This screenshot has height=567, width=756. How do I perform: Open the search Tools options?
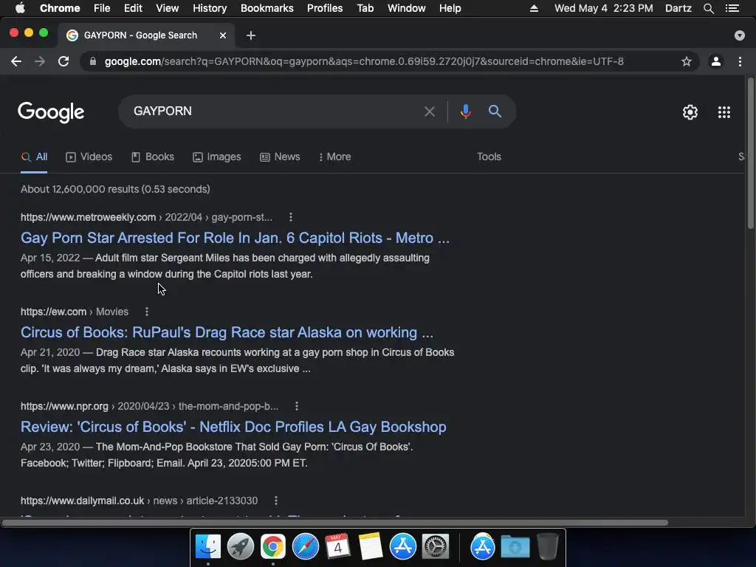489,157
